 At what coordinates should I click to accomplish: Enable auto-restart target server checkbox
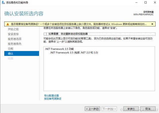45,34
